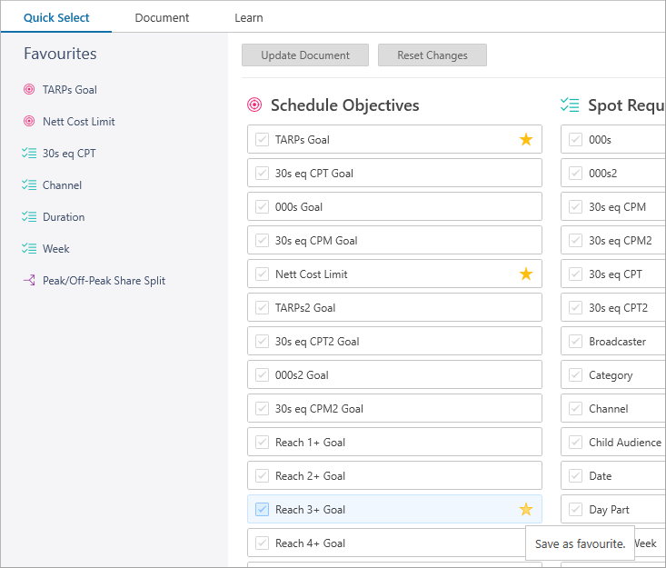Click the Favourites heading
This screenshot has height=568, width=666.
60,54
